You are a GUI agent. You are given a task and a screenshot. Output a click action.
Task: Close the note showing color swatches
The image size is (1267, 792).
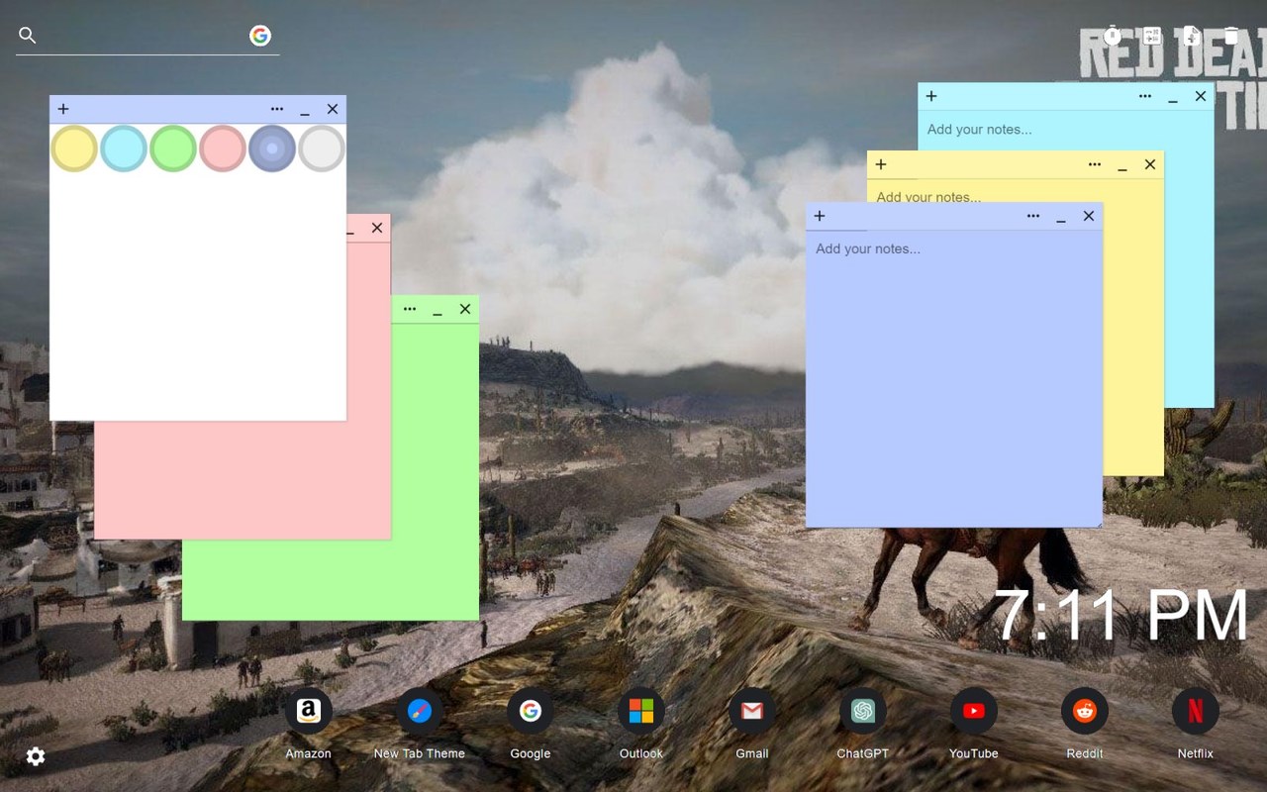click(x=333, y=109)
